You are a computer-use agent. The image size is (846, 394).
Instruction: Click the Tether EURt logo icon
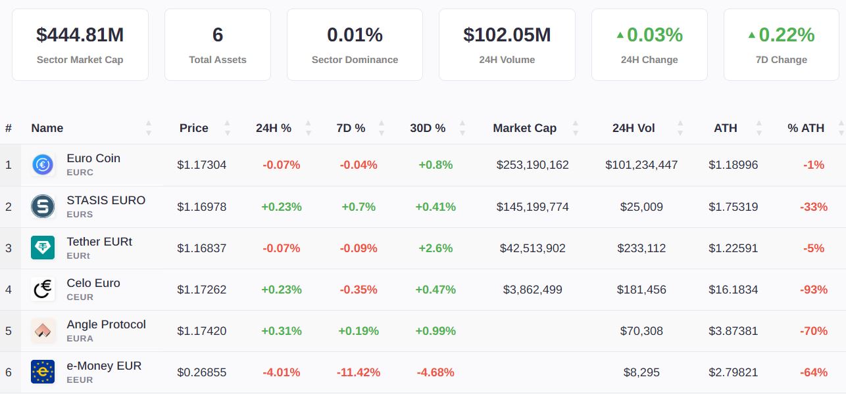coord(43,248)
